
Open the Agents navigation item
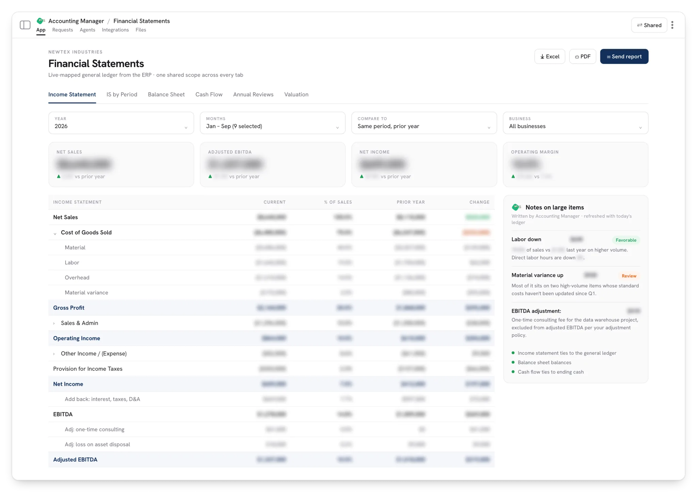(87, 30)
